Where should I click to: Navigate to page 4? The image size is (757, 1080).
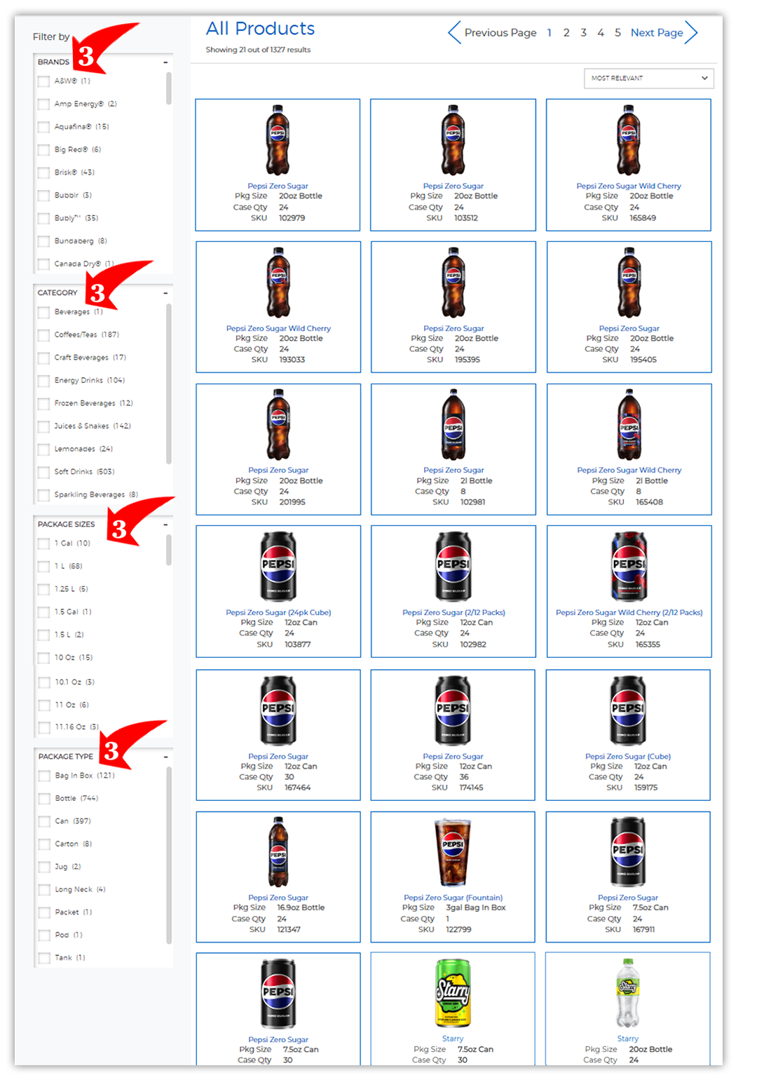[601, 33]
